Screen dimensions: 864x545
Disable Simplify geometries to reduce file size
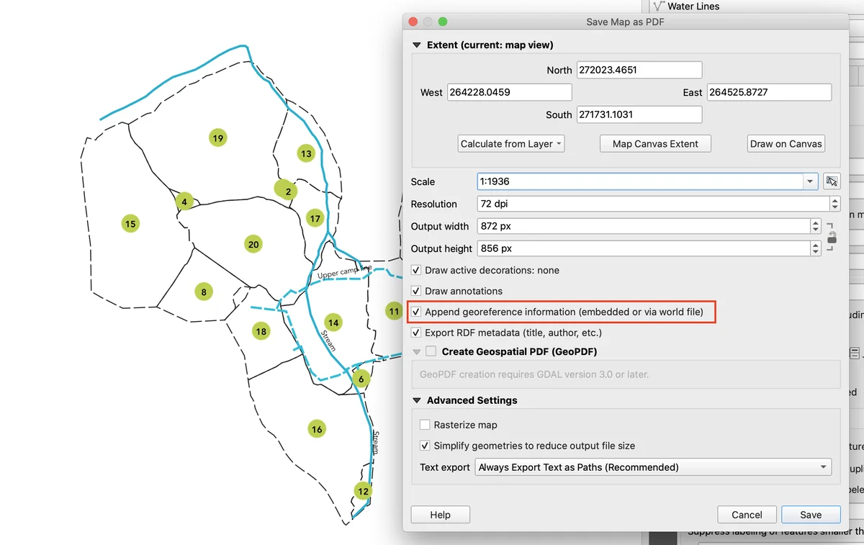coord(425,446)
